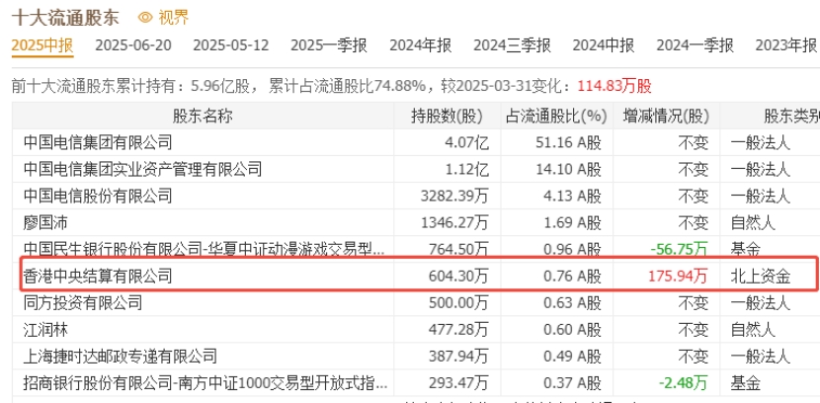820x403 pixels.
Task: Select shareholder 廖国沛
Action: (x=45, y=223)
